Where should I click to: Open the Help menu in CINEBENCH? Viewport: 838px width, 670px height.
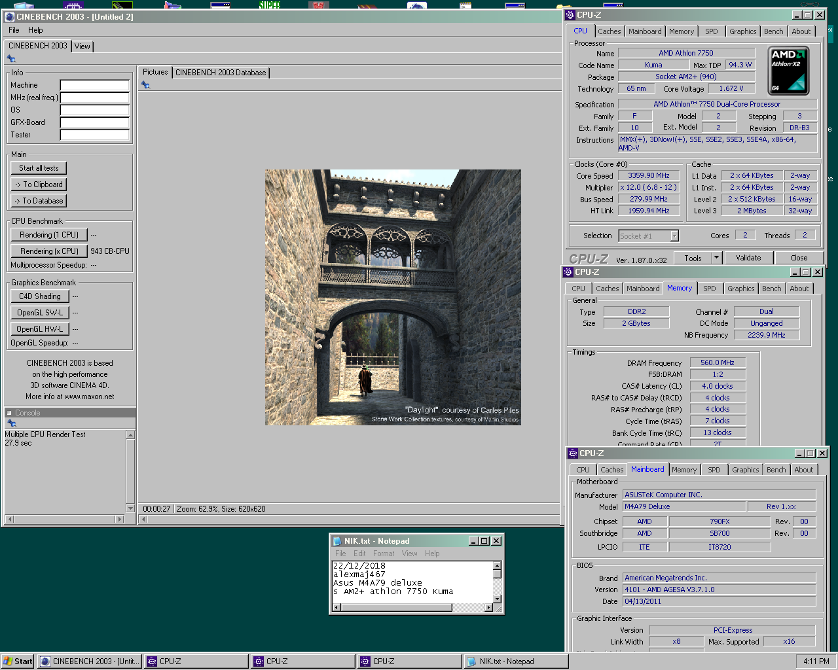[35, 30]
